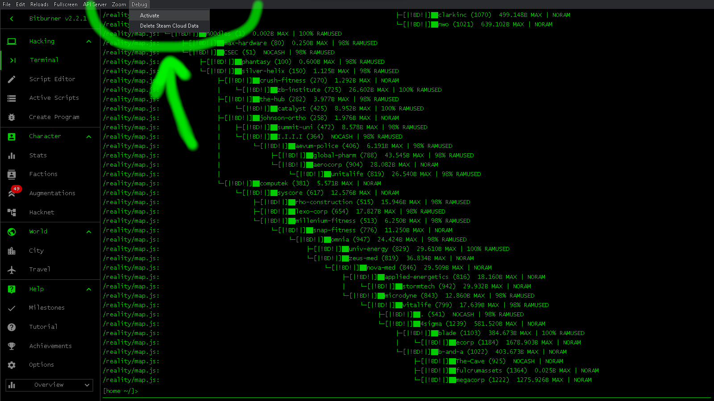Open the Edit menu
The width and height of the screenshot is (714, 401).
[21, 4]
